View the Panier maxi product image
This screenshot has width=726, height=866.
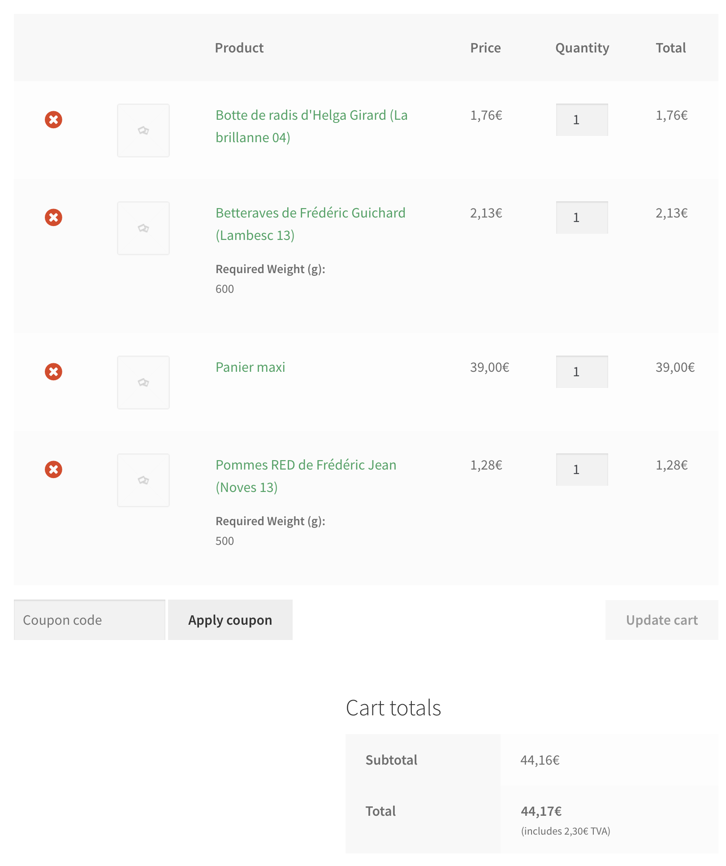point(143,382)
